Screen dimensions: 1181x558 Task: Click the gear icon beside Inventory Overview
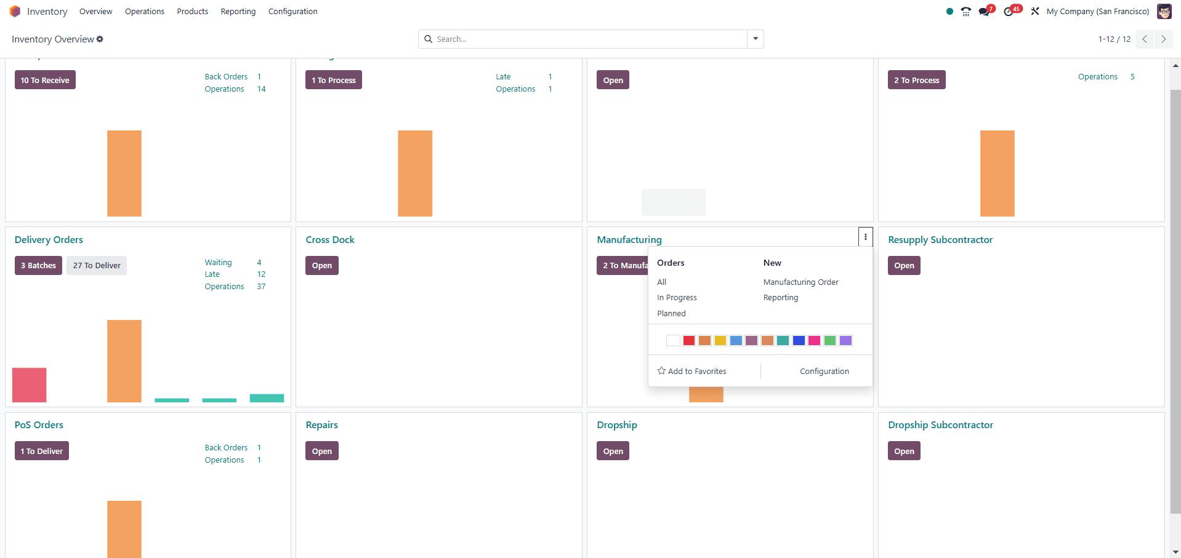(100, 39)
